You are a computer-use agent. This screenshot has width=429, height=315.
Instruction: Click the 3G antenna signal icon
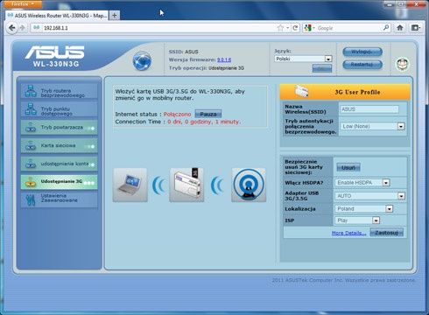coord(249,185)
